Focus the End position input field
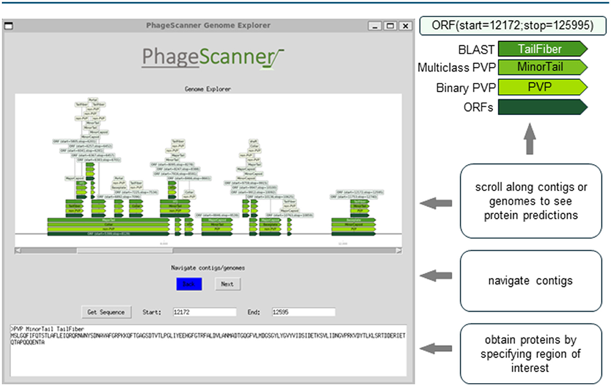Image resolution: width=611 pixels, height=386 pixels. 303,312
